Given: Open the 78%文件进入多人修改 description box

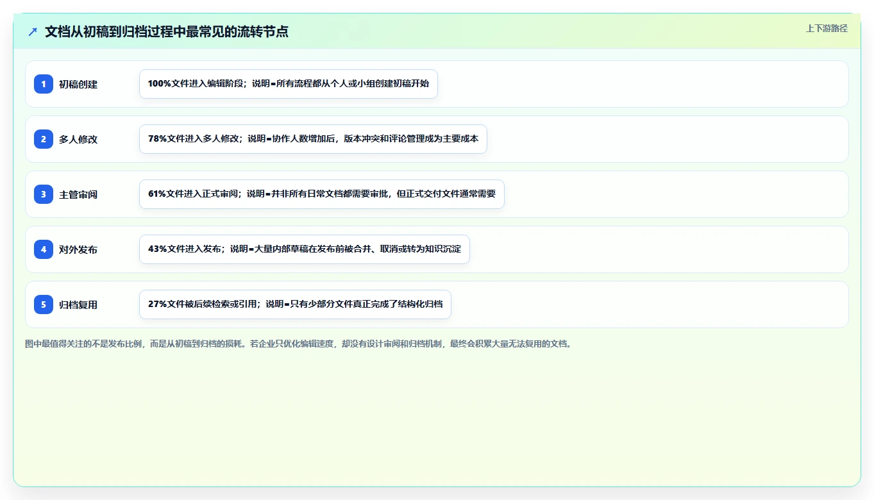Looking at the screenshot, I should 313,139.
